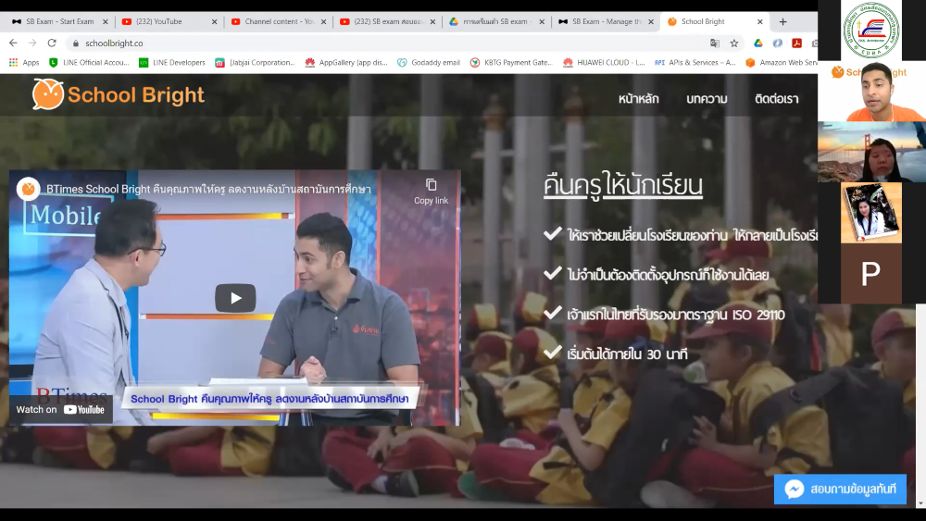Play the embedded BTimes YouTube video
Image resolution: width=926 pixels, height=521 pixels.
pos(235,298)
